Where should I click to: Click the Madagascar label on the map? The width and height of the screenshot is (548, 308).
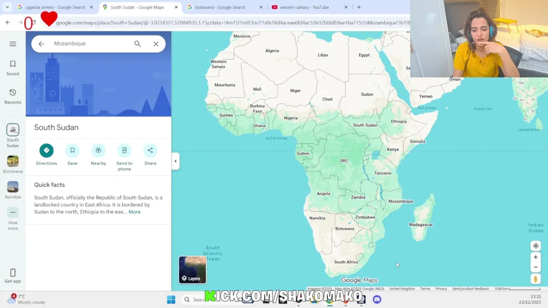421,225
